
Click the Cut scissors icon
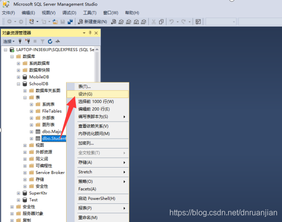[154, 22]
